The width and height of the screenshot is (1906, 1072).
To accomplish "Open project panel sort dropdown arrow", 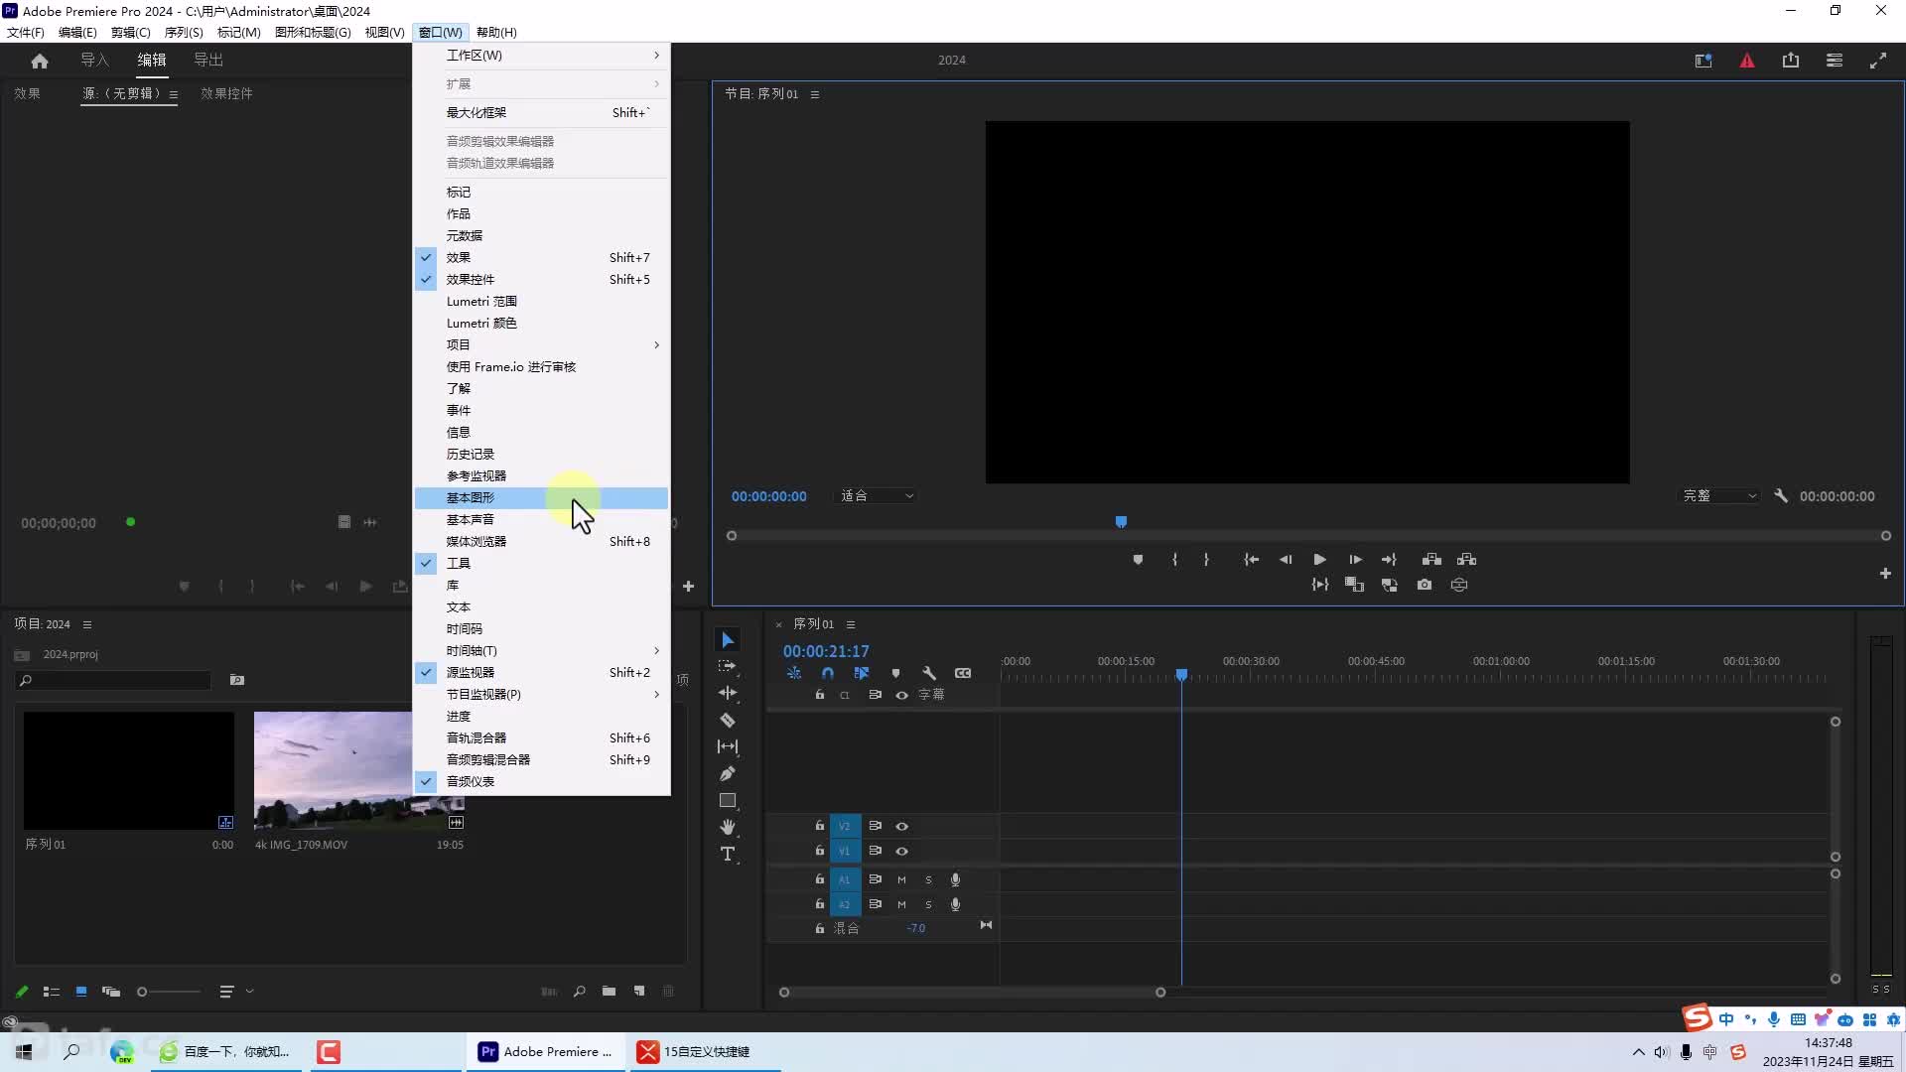I will pos(250,991).
